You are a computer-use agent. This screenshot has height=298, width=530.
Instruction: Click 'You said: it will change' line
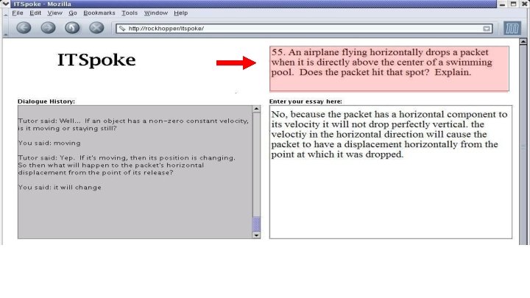(x=60, y=187)
